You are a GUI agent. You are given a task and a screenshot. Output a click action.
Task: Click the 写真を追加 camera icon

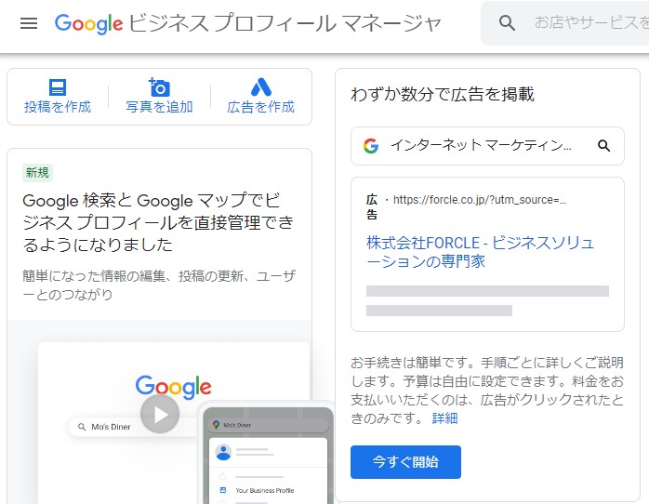(159, 86)
